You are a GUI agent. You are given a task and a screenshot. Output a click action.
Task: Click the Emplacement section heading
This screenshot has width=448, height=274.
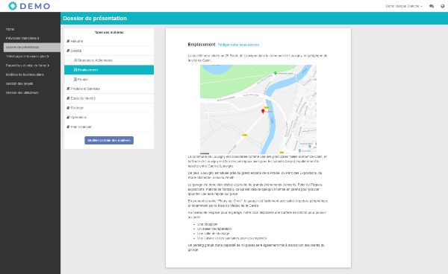(202, 45)
